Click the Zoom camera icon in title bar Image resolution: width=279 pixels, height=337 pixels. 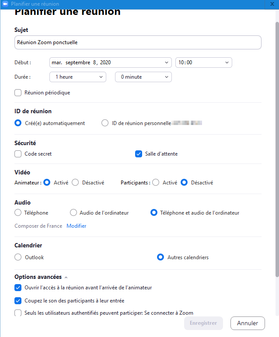[x=5, y=4]
